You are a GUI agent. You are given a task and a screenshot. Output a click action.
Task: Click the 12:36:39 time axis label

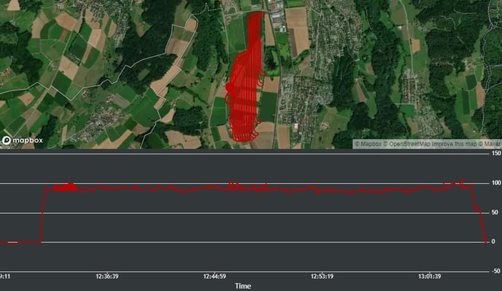tap(107, 276)
